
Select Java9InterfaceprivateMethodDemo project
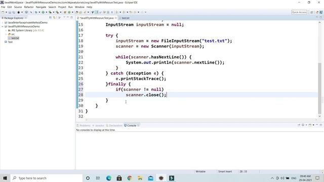click(x=27, y=22)
